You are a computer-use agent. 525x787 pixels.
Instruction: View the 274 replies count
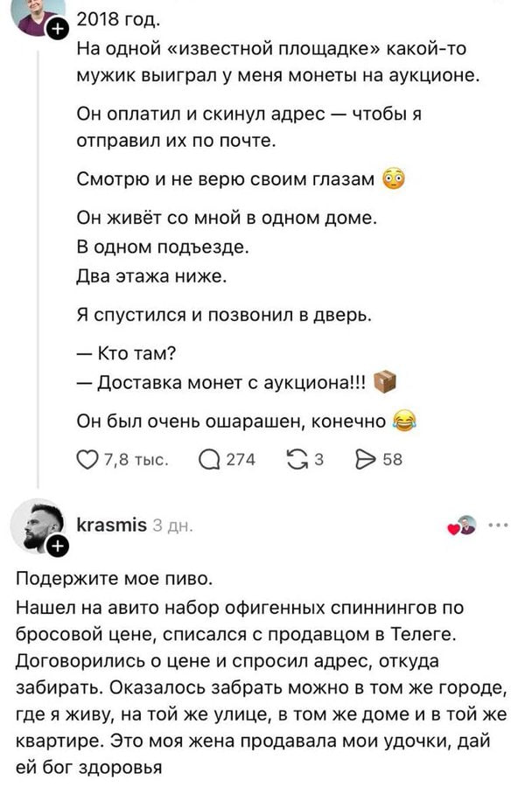click(241, 460)
